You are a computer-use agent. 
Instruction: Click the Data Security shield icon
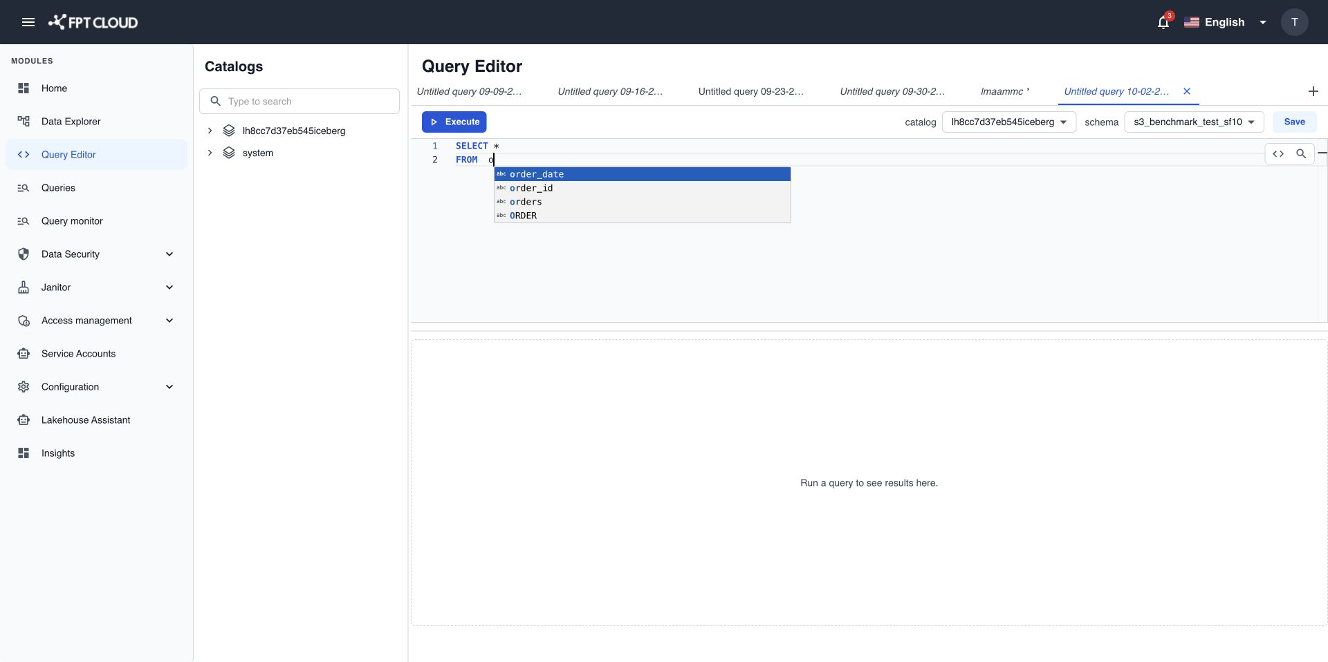pyautogui.click(x=24, y=254)
